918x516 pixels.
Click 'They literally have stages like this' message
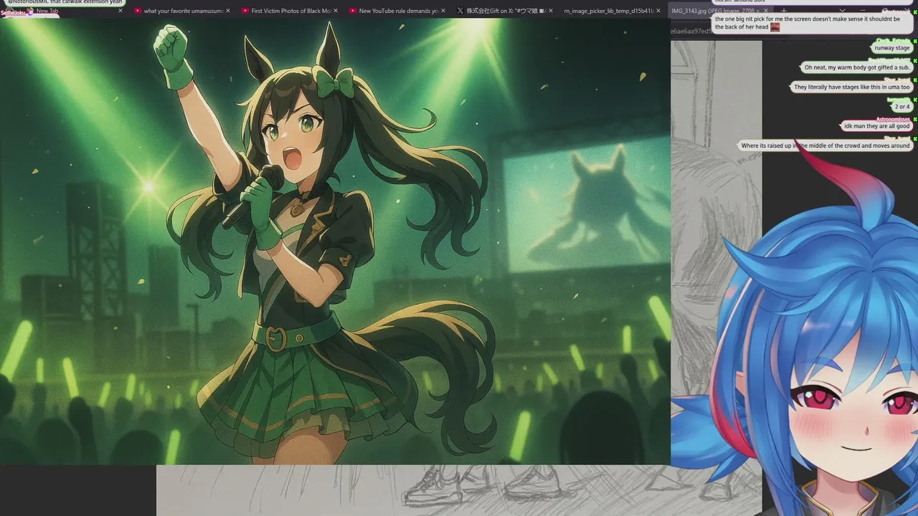pyautogui.click(x=851, y=87)
